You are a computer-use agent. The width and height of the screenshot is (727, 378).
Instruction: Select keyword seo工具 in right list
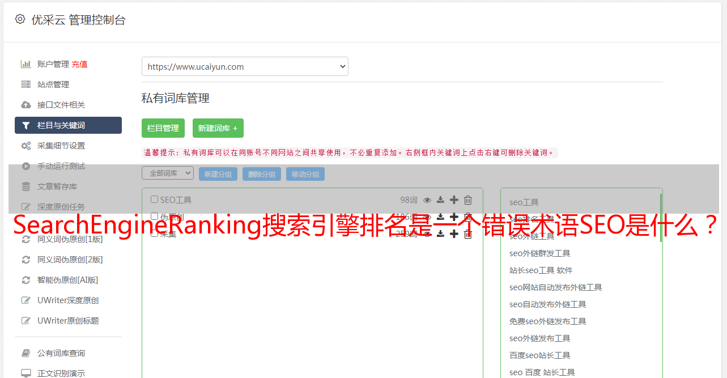click(x=524, y=202)
